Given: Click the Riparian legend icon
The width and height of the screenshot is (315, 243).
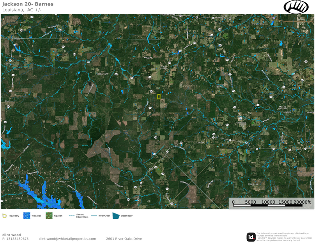Looking at the screenshot, I should tap(49, 215).
